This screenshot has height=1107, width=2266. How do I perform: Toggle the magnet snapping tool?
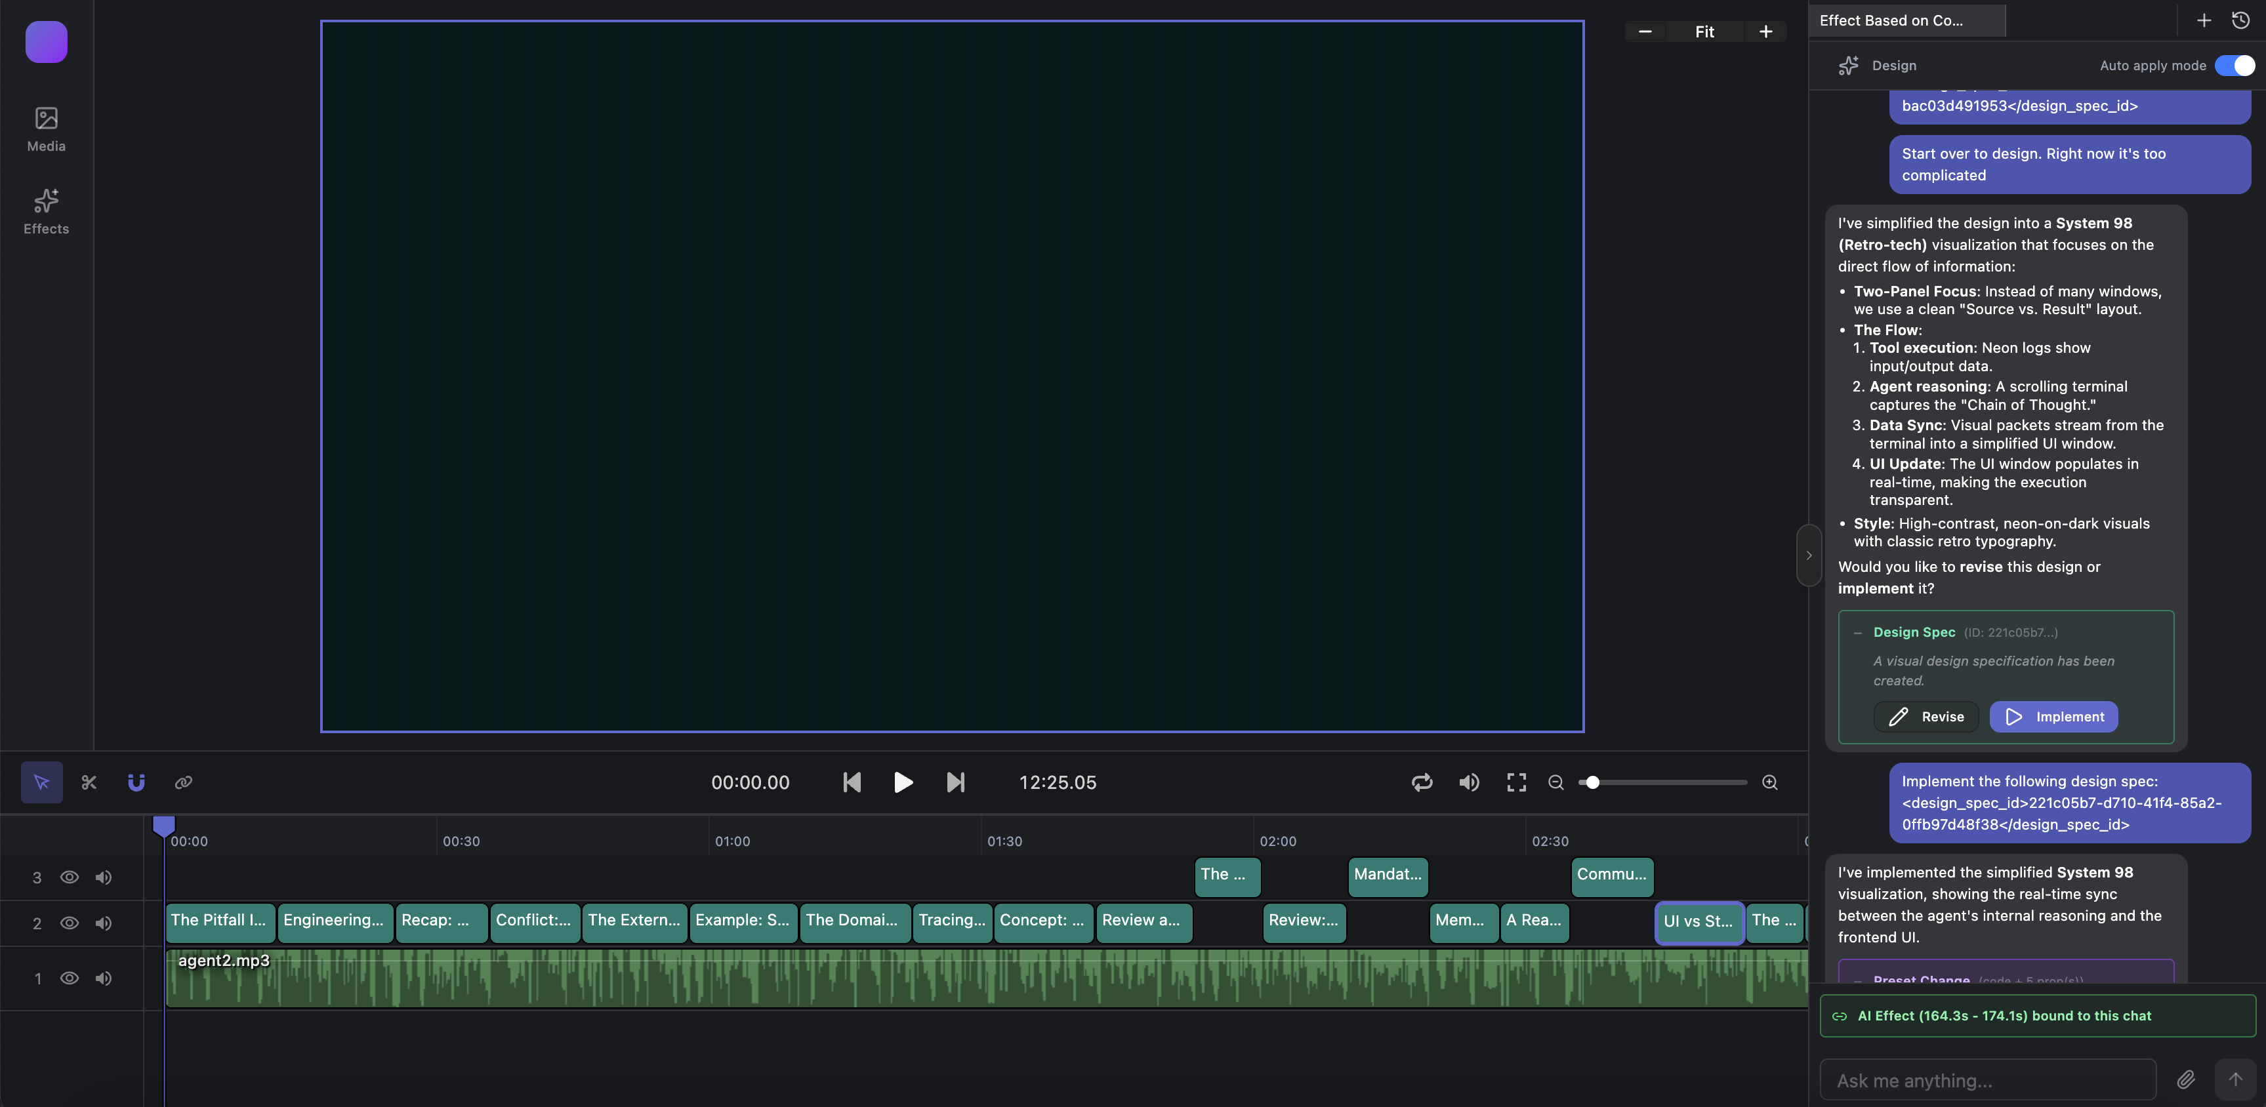(x=135, y=782)
